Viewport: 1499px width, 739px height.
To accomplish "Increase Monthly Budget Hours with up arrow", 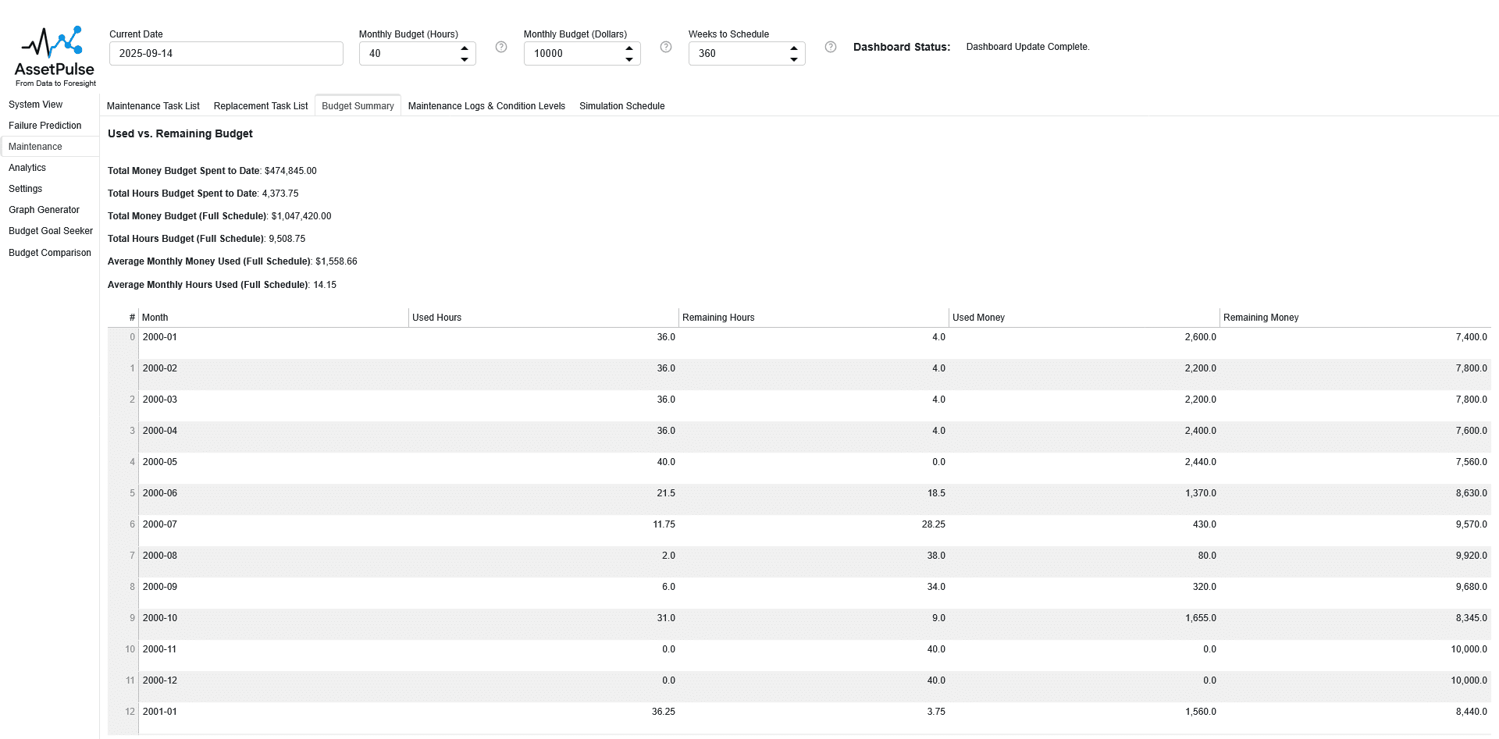I will 465,48.
